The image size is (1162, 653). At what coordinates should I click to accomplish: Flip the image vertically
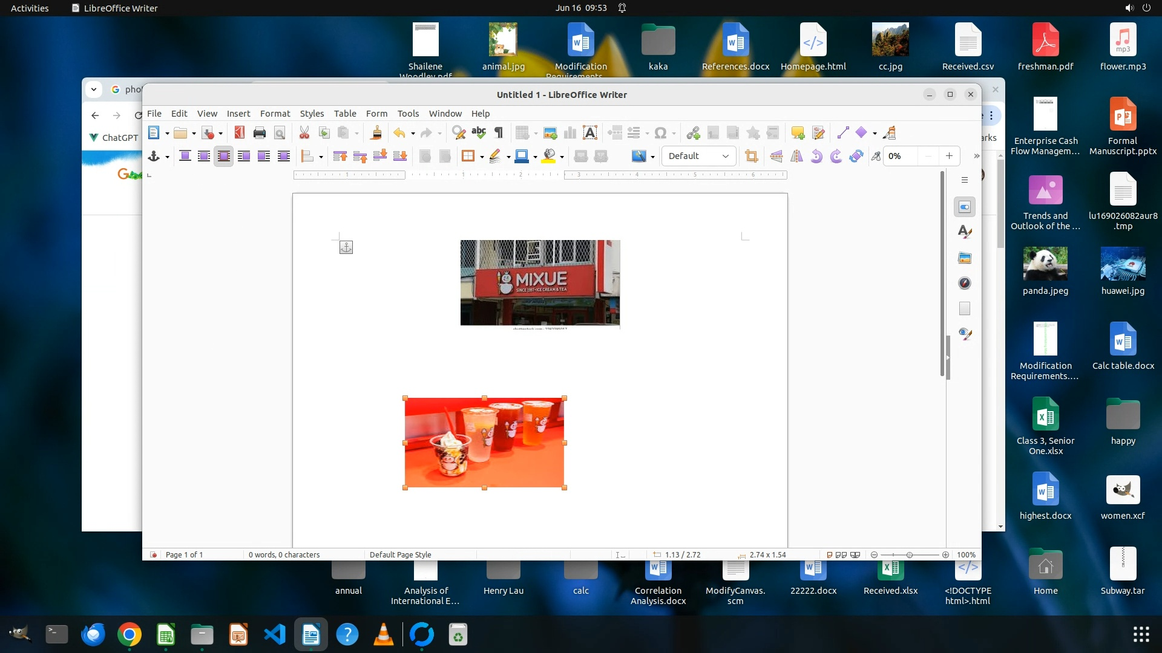click(776, 157)
